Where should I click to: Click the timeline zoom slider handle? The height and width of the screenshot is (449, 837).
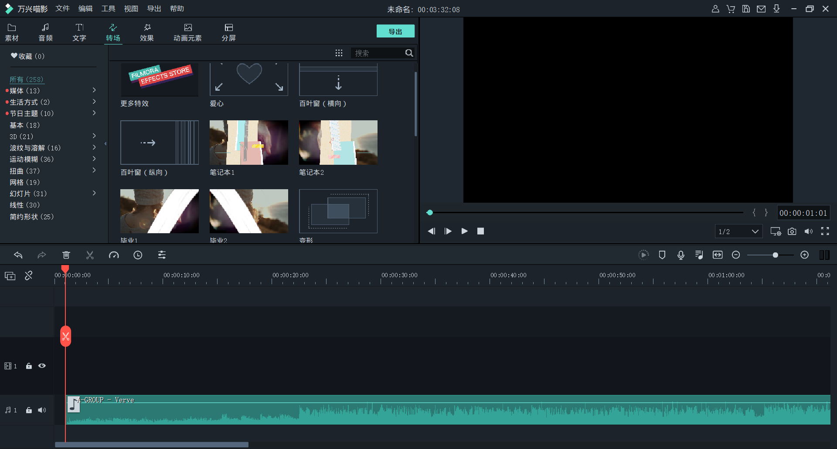point(775,255)
